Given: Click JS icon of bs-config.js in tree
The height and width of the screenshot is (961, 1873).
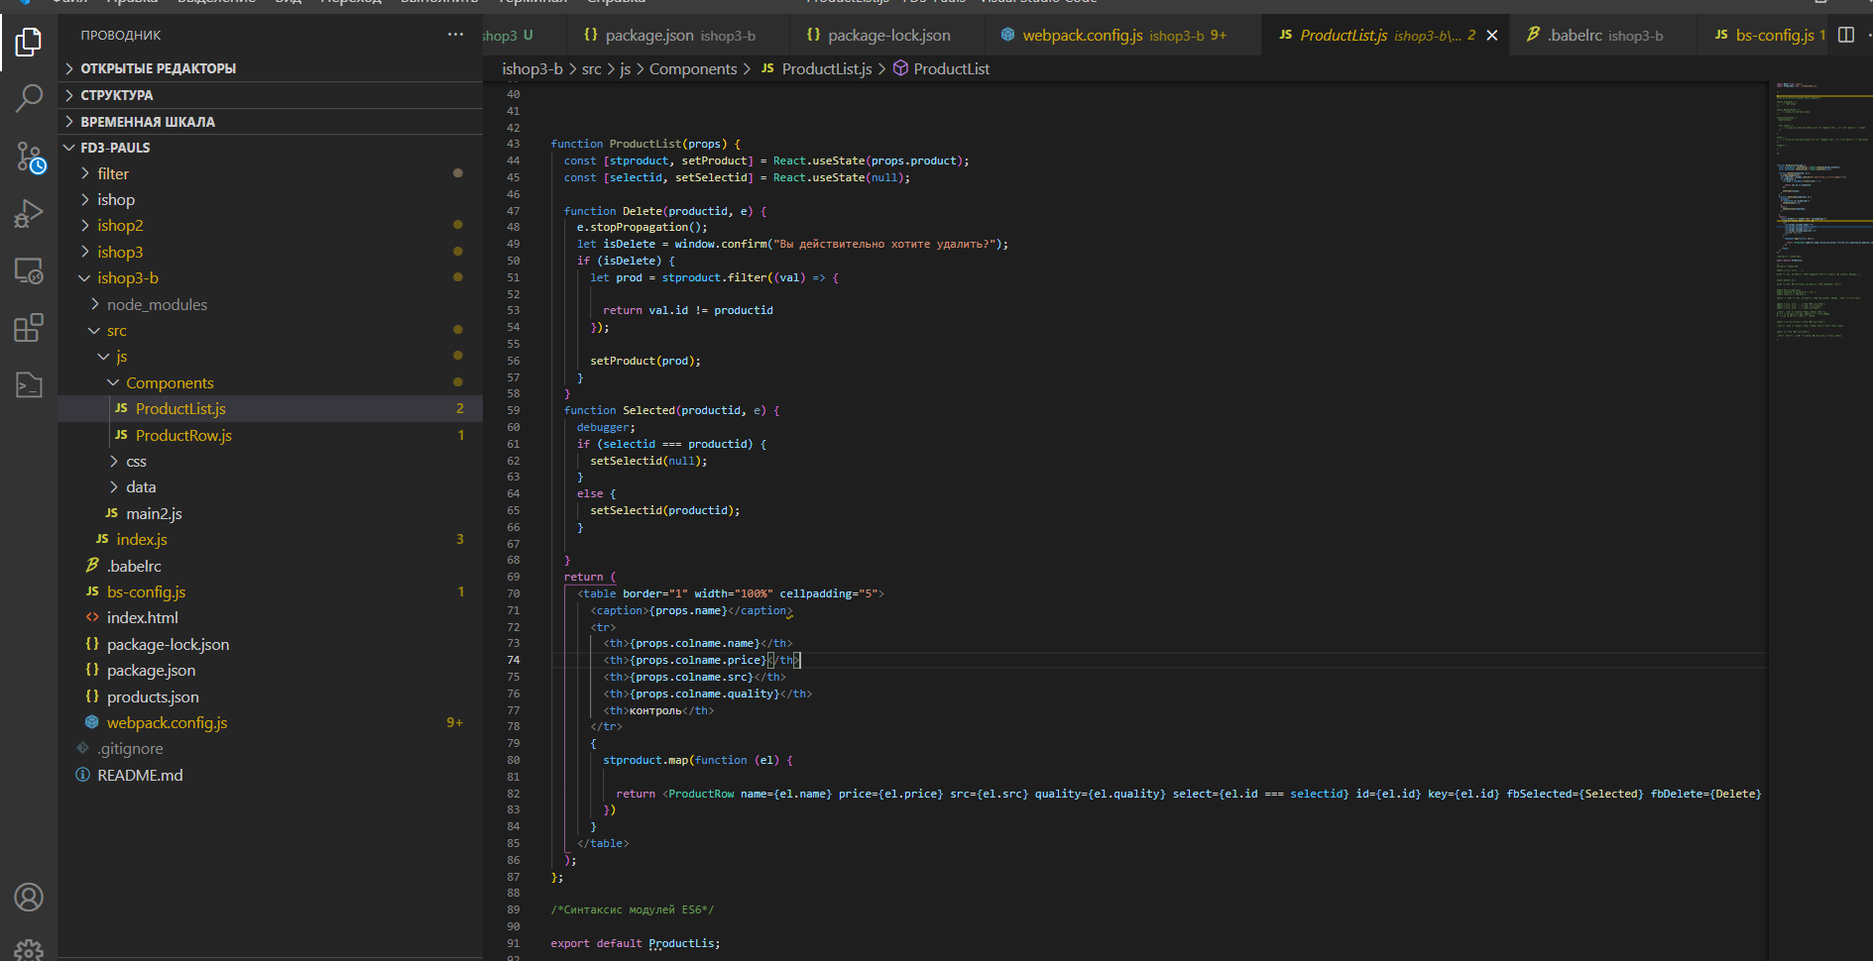Looking at the screenshot, I should [92, 591].
